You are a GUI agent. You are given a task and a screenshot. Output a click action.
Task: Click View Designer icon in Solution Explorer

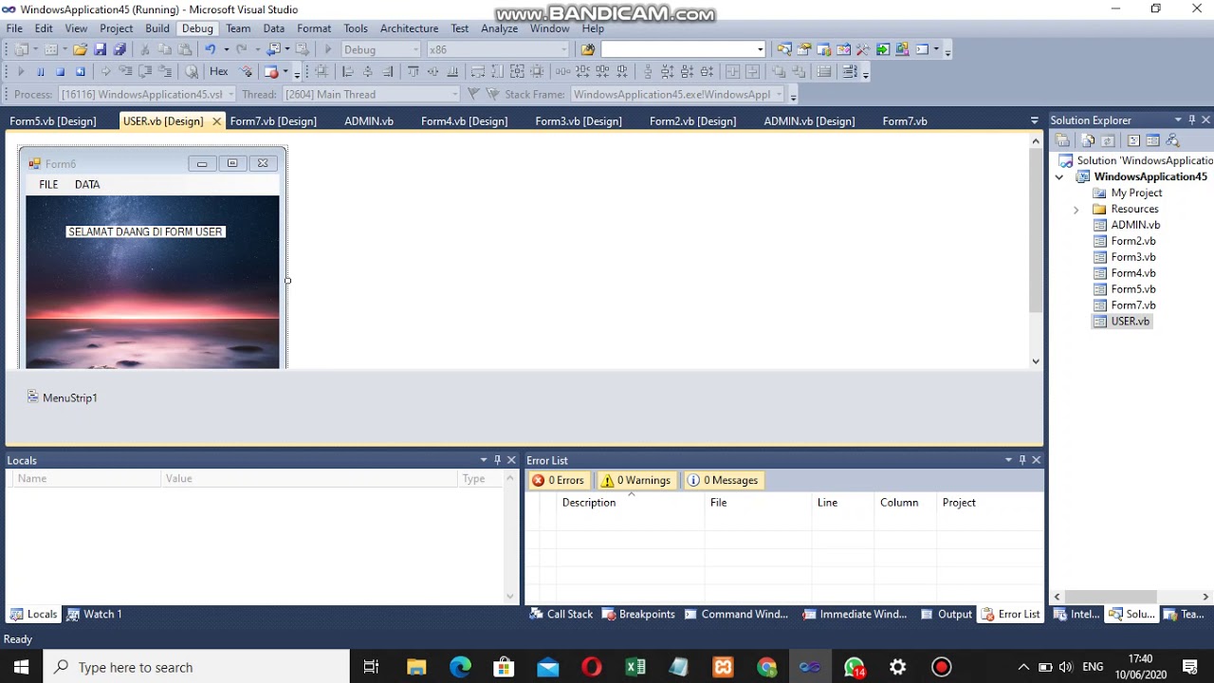pos(1152,140)
